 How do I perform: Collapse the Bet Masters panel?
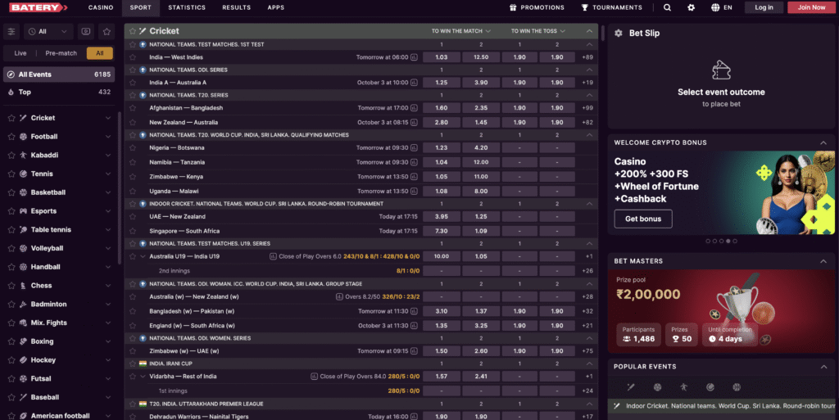823,261
